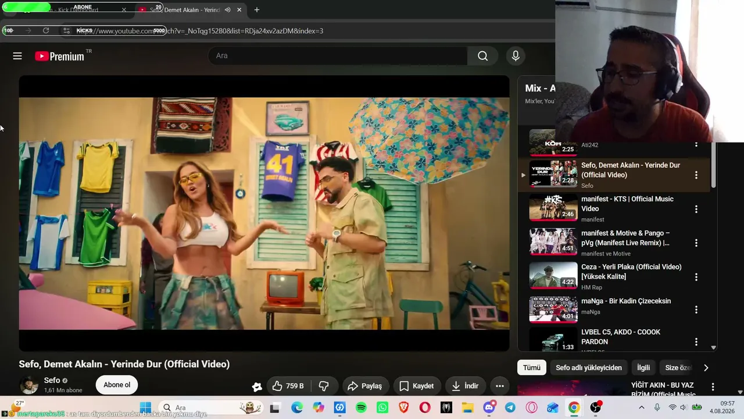744x419 pixels.
Task: Open a new browser tab
Action: point(256,10)
